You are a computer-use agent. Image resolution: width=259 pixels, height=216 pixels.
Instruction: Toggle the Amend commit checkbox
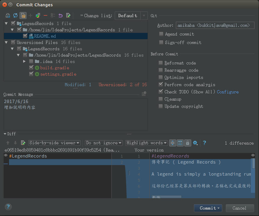coord(161,34)
